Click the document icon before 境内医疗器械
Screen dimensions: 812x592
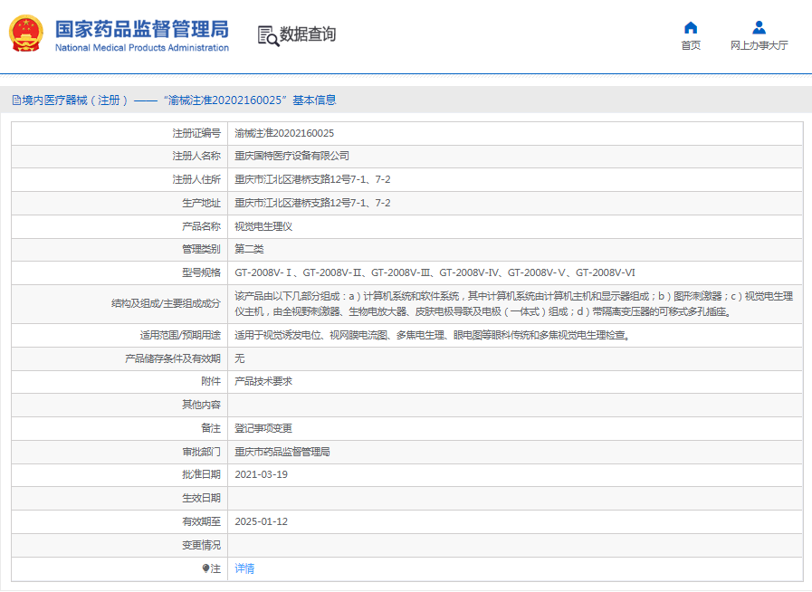[x=16, y=99]
